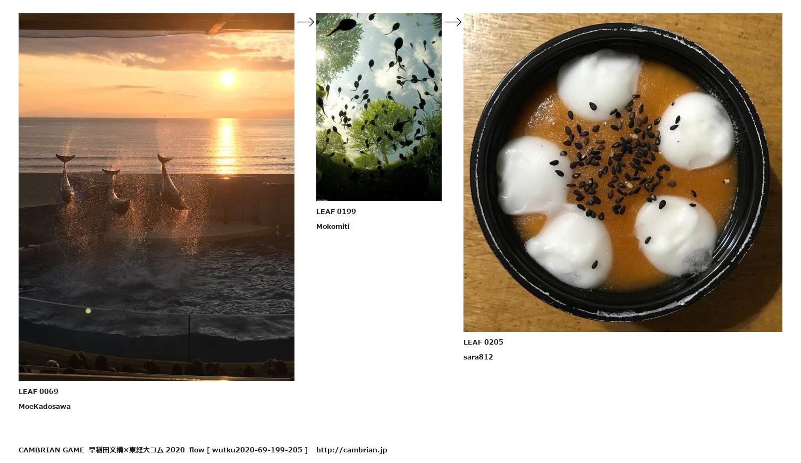
Task: Click the leftmost jumping dolphin
Action: coord(65,178)
